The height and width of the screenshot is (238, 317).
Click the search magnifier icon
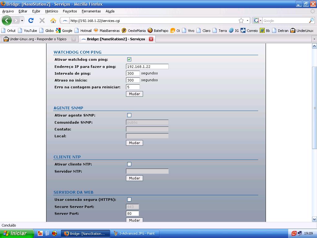pos(311,21)
